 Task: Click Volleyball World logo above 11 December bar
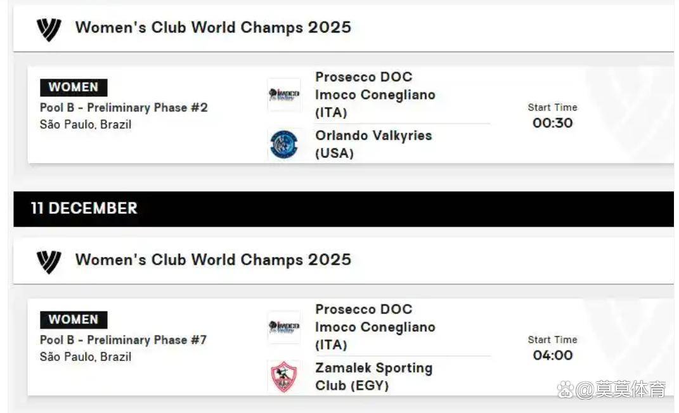[49, 29]
